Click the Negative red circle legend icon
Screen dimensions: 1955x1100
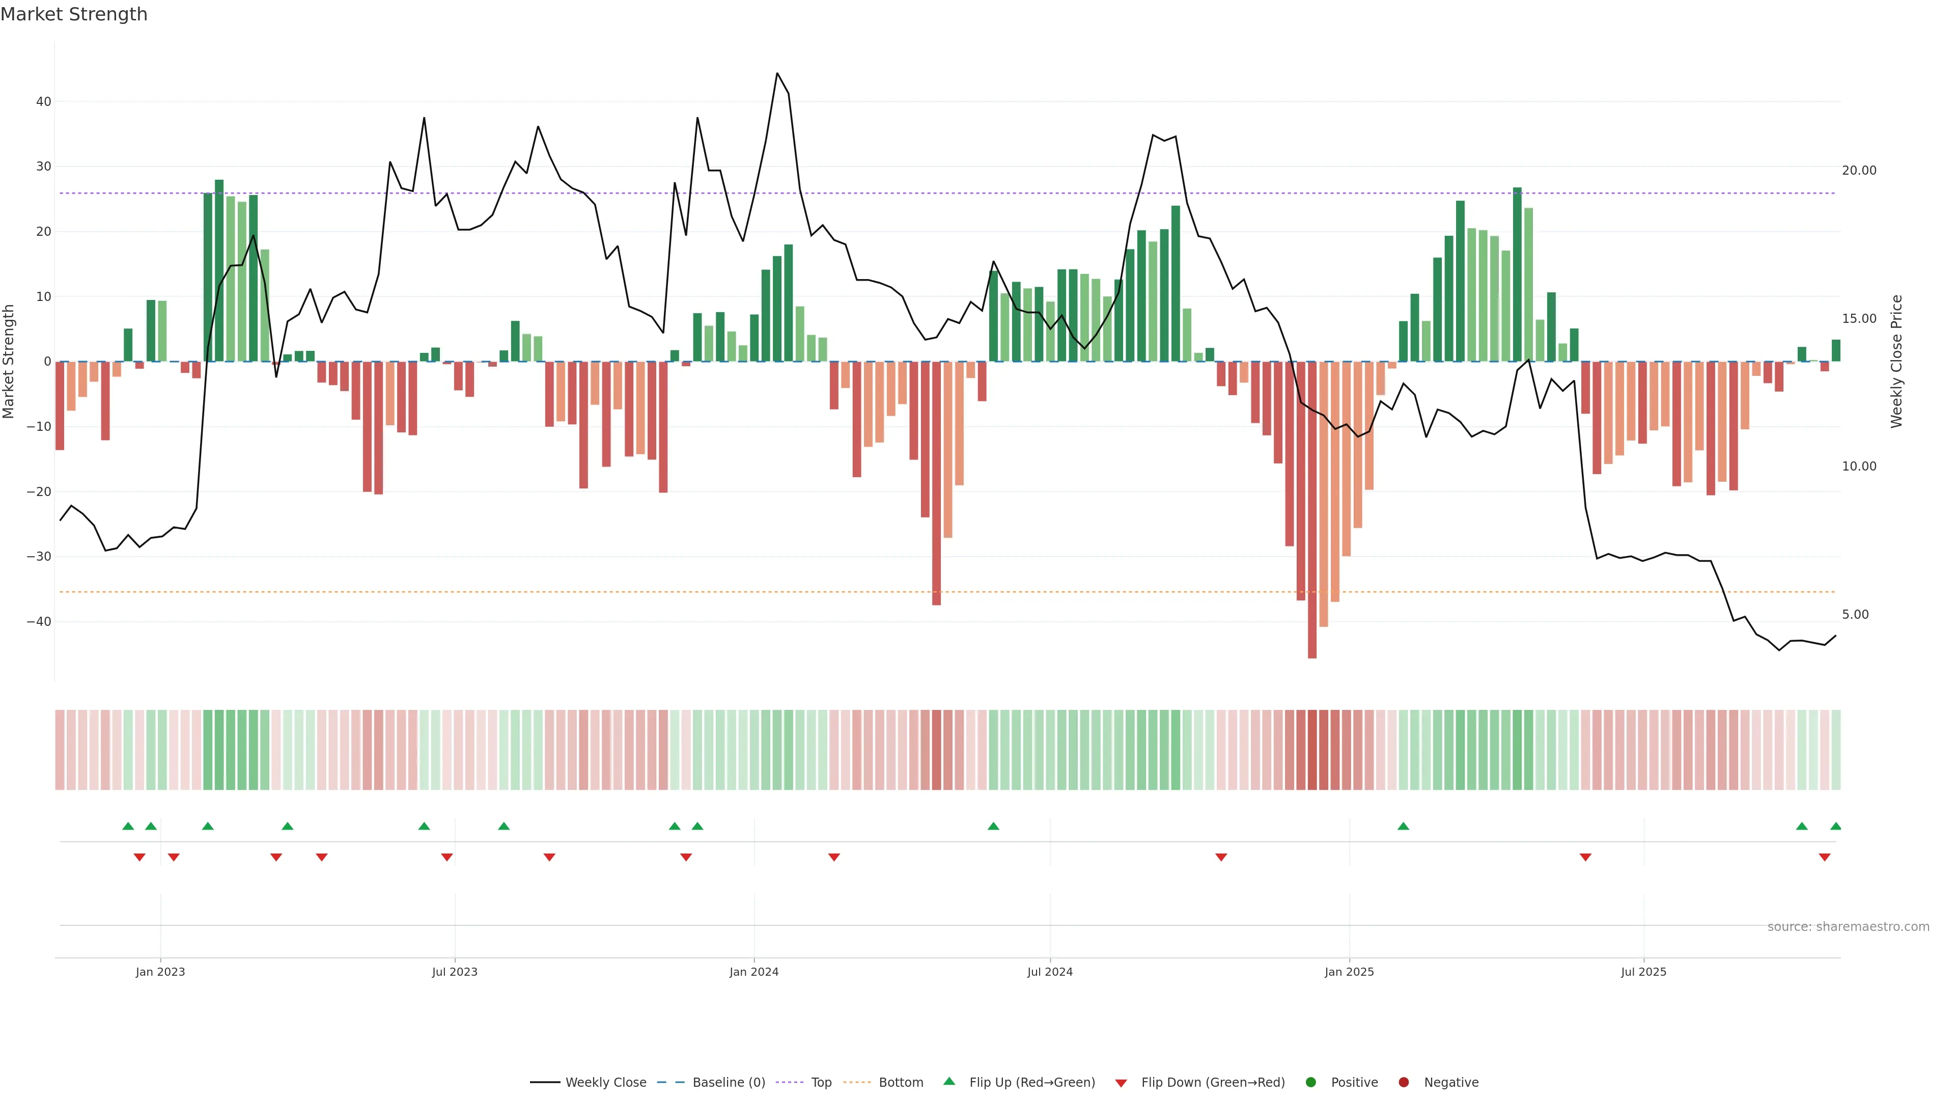tap(1403, 1083)
